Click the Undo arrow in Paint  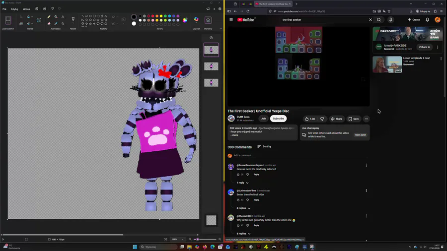pyautogui.click(x=53, y=9)
